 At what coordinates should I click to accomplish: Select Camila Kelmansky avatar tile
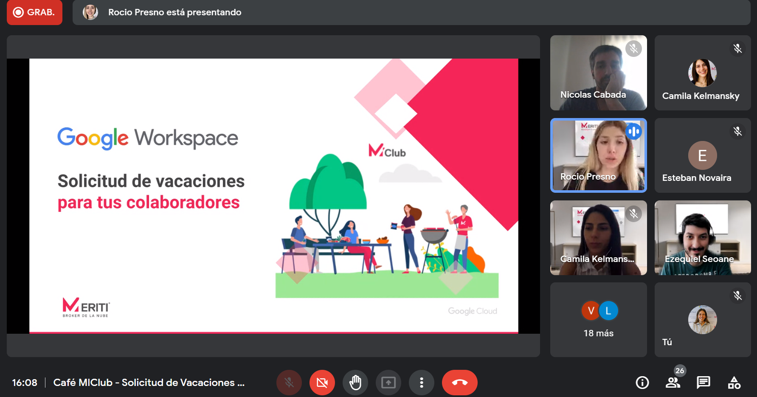pyautogui.click(x=703, y=73)
